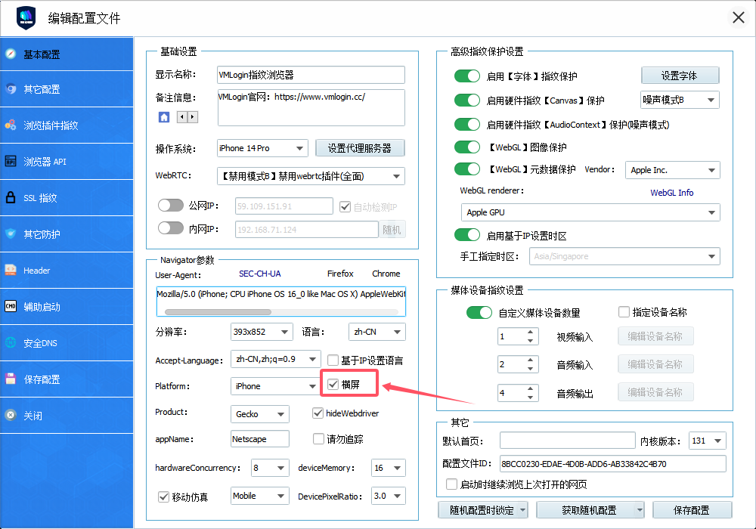Turn off AudioContext fingerprint protection switch
The width and height of the screenshot is (756, 529).
click(467, 124)
